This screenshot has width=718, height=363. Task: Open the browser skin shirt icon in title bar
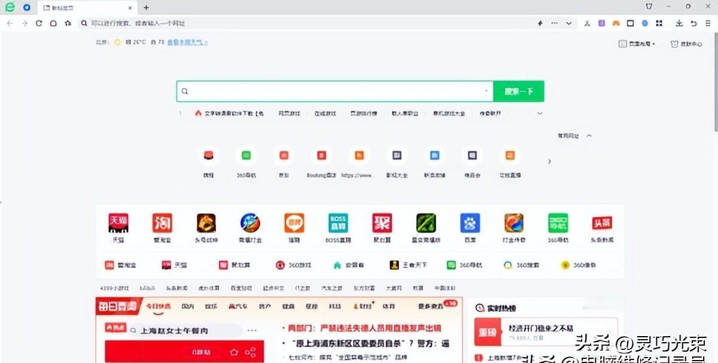click(649, 7)
